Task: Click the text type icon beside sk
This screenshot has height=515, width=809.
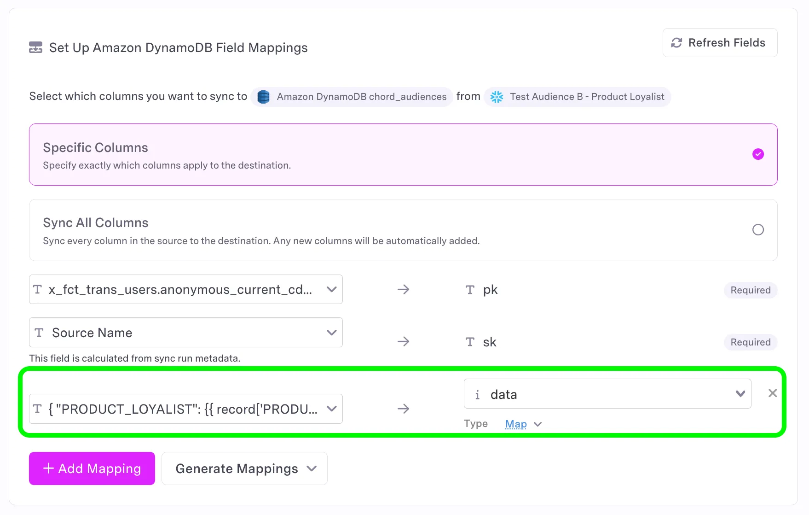Action: 470,342
